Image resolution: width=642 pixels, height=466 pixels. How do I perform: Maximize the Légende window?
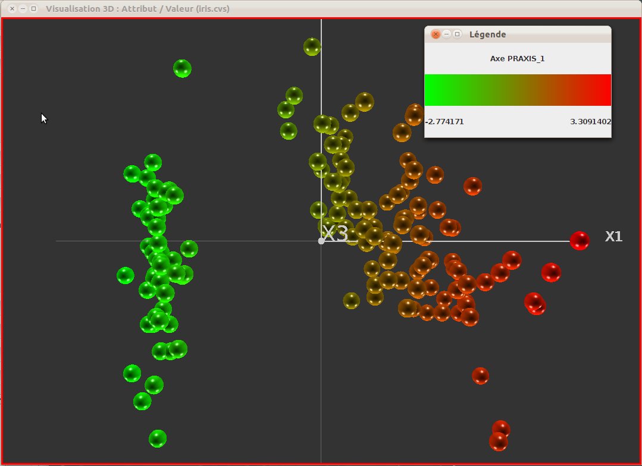(458, 34)
